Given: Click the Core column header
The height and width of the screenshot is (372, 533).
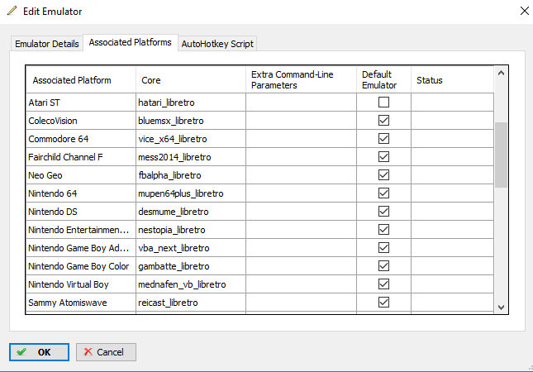Looking at the screenshot, I should (x=191, y=80).
